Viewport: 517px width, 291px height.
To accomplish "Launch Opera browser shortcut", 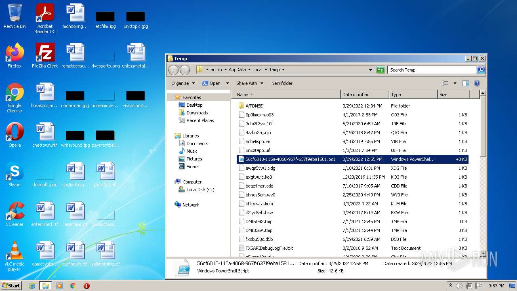I will (x=15, y=135).
